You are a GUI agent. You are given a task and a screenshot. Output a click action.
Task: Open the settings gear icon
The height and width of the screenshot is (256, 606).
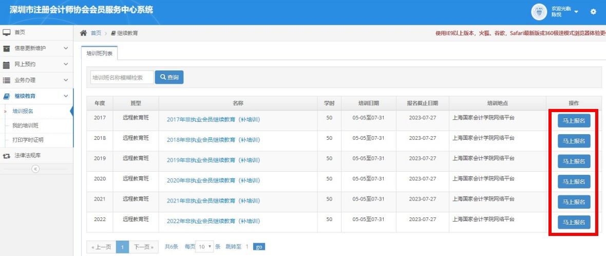click(x=593, y=12)
